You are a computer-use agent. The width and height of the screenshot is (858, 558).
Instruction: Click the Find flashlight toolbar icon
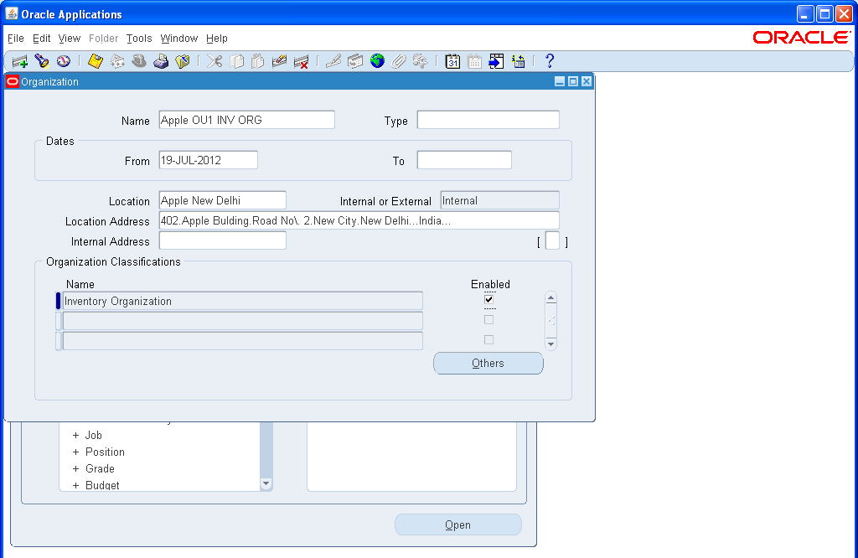point(42,61)
